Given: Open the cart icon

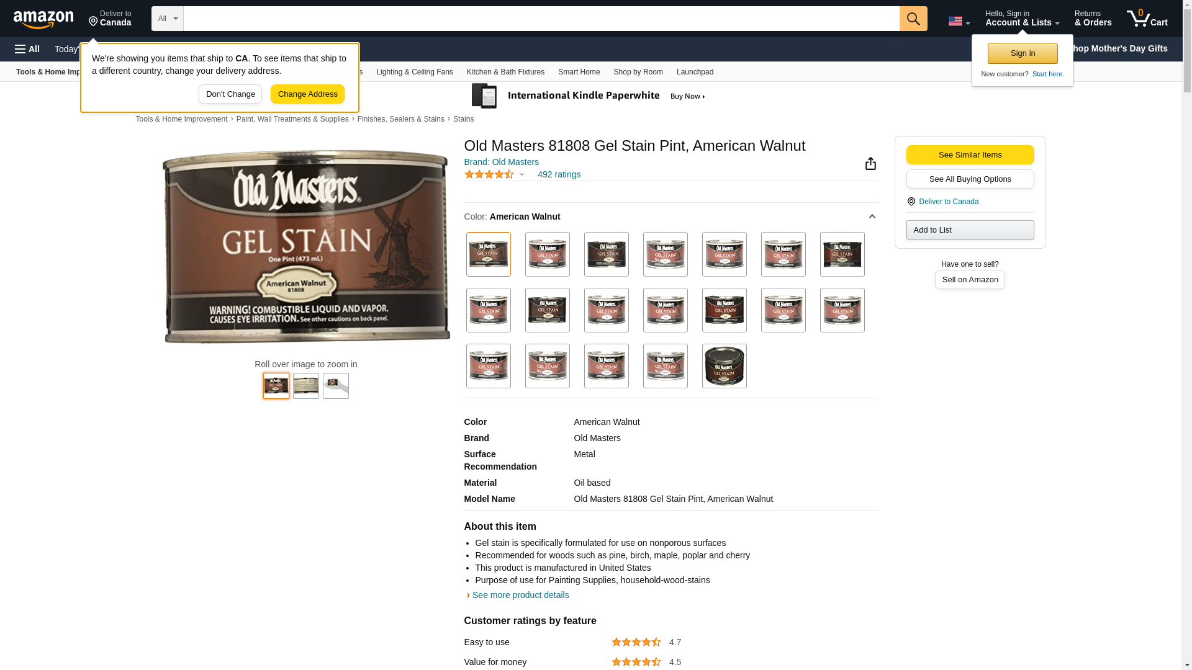Looking at the screenshot, I should click(x=1147, y=19).
